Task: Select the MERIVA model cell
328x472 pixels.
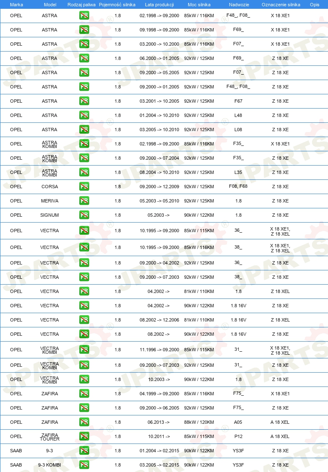Action: [x=49, y=201]
